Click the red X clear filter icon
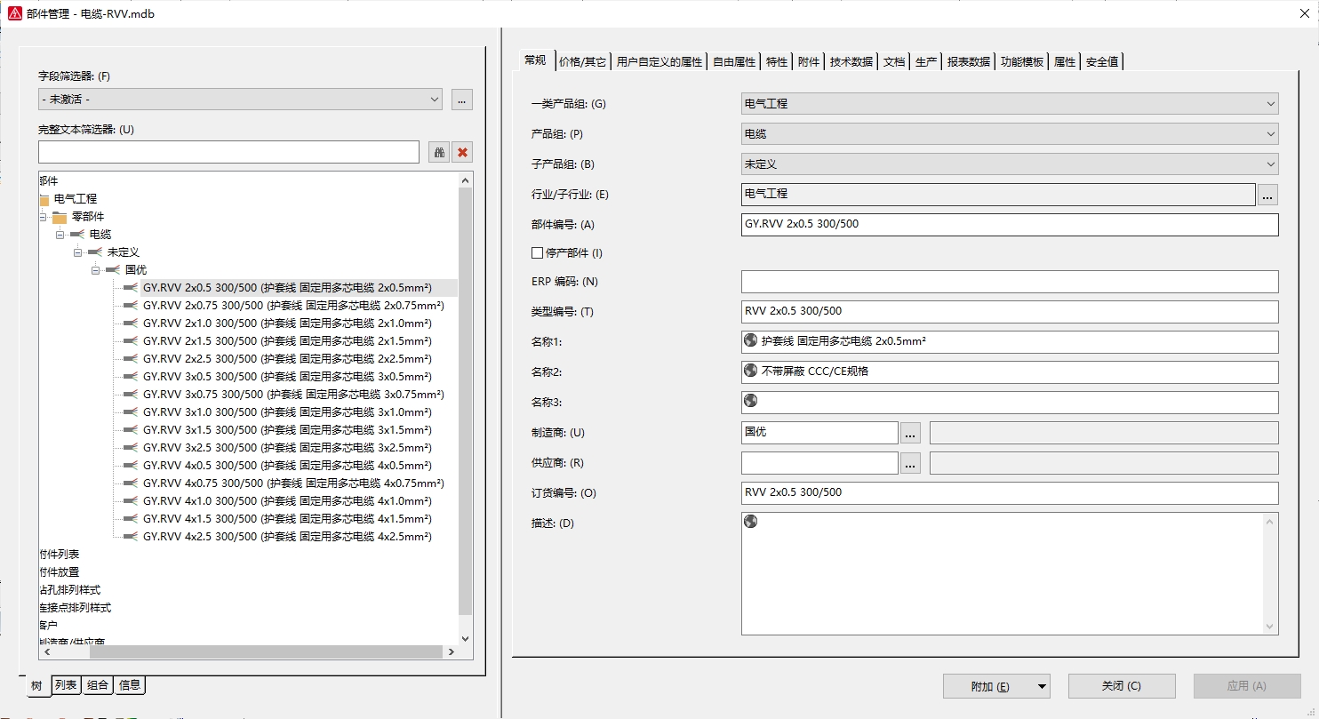 [x=462, y=152]
